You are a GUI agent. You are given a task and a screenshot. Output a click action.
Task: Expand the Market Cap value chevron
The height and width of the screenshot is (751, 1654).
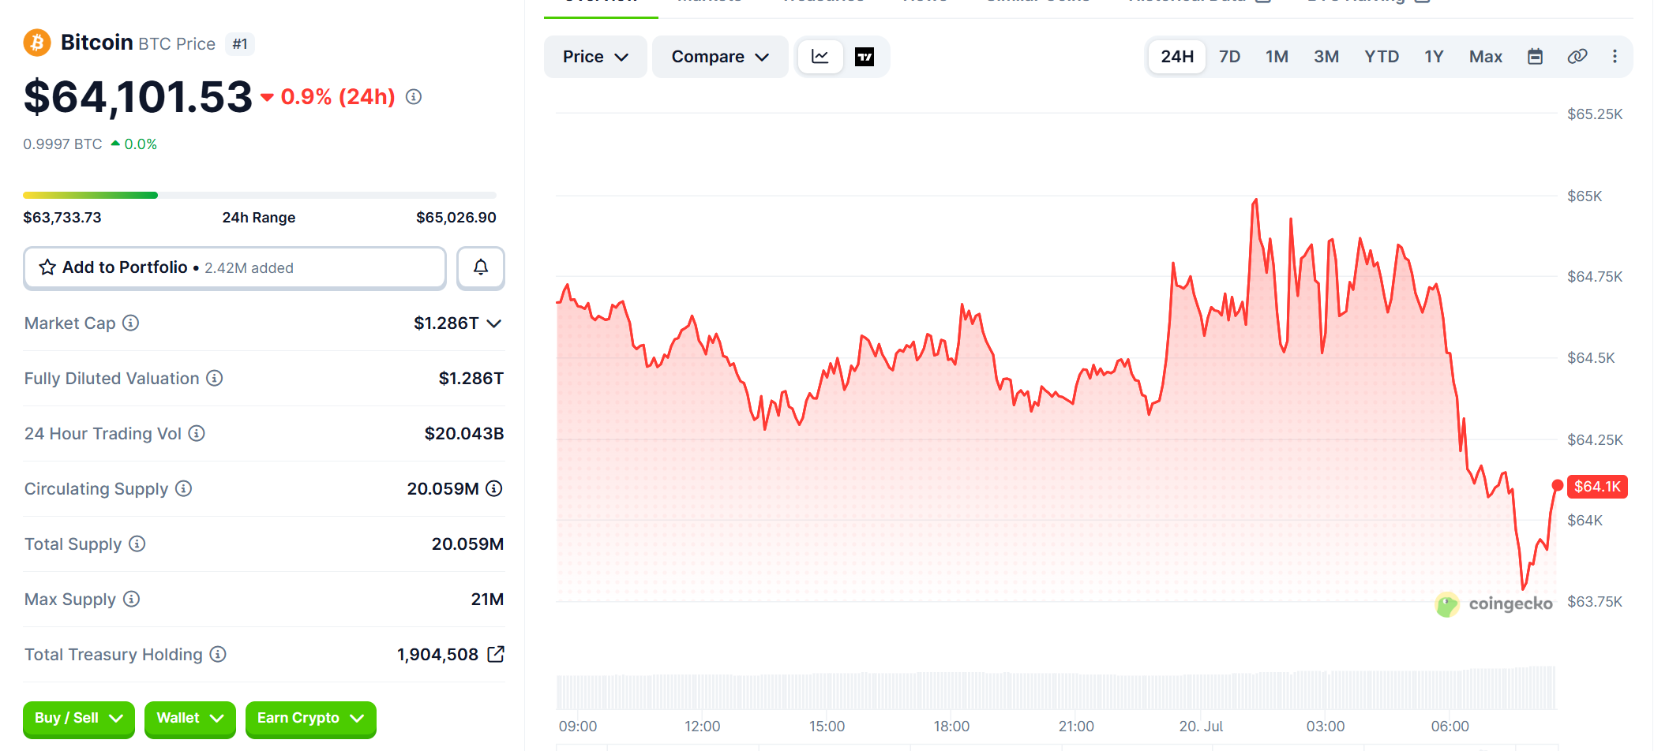(x=494, y=323)
